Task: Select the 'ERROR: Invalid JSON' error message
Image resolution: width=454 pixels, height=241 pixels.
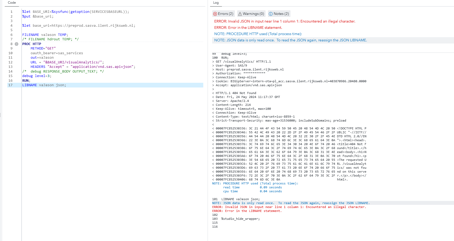Action: pos(285,21)
